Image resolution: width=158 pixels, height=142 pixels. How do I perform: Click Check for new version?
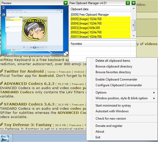click(111, 119)
